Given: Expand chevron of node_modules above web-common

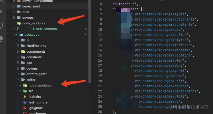Looking at the screenshot, I should (x=14, y=23).
